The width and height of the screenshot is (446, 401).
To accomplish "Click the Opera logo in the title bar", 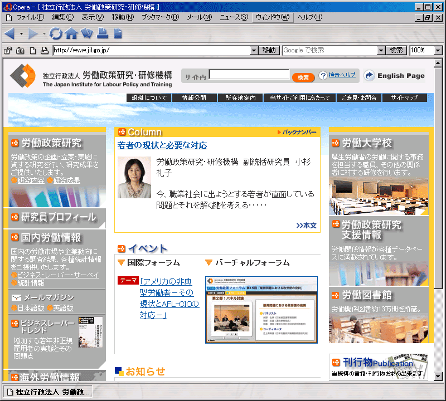I will (8, 7).
